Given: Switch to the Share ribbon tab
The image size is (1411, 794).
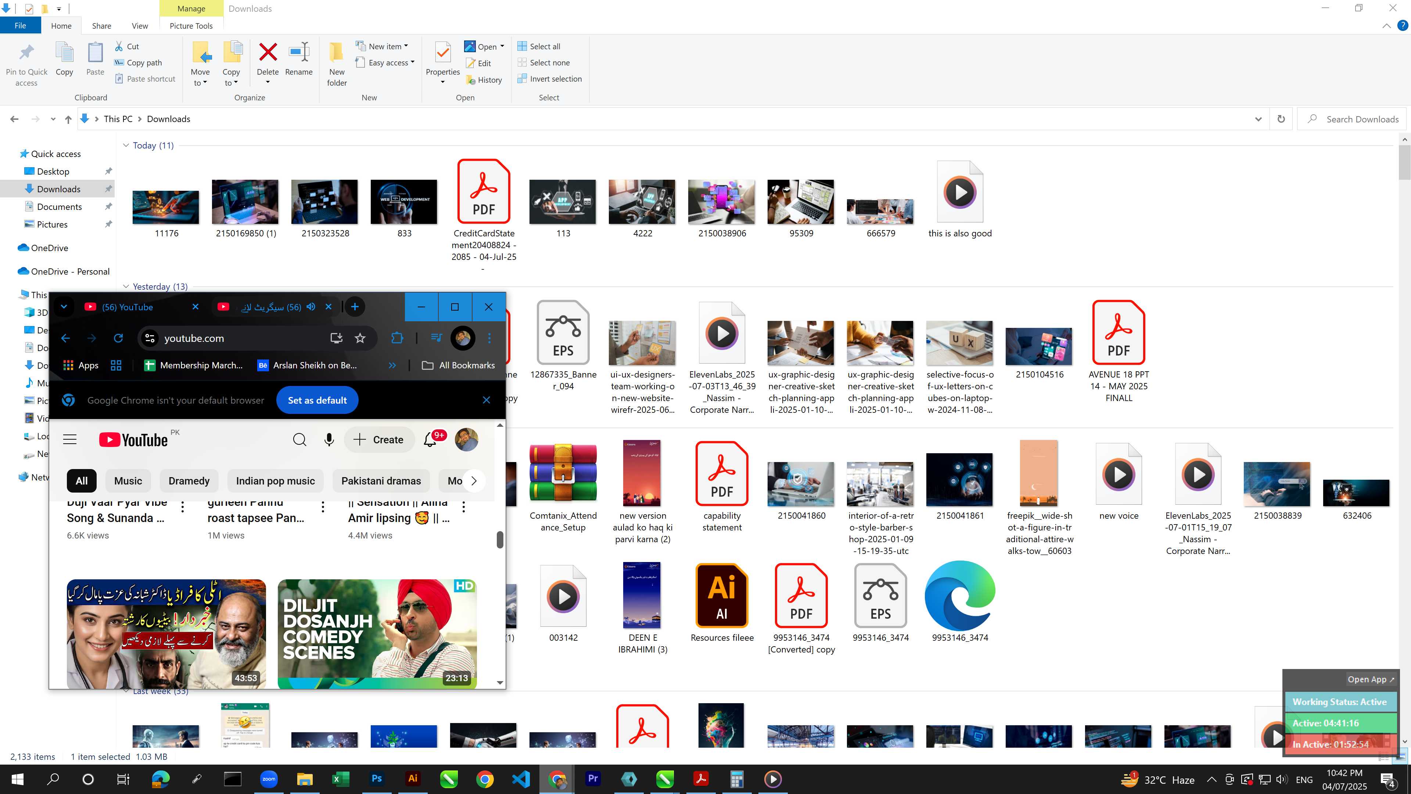Looking at the screenshot, I should [101, 26].
